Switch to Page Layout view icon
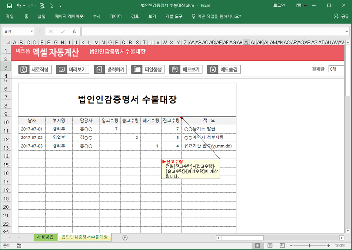The image size is (352, 250). tap(270, 246)
